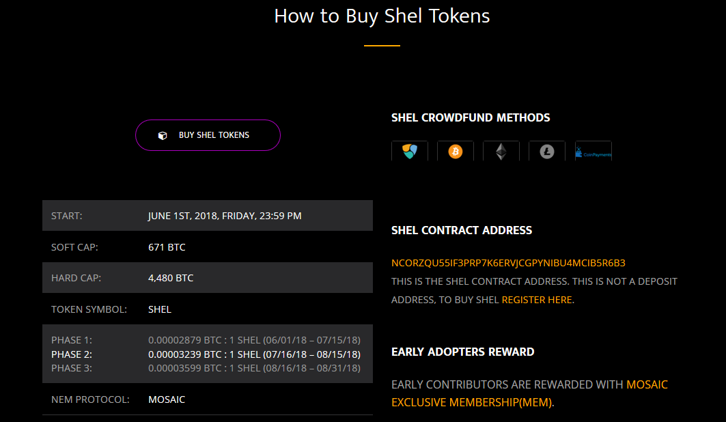Click the Phase 3 pricing row
Screen dimensions: 726x422
point(206,368)
